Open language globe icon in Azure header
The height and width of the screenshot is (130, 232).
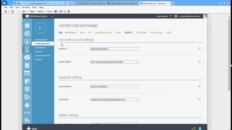pyautogui.click(x=176, y=16)
